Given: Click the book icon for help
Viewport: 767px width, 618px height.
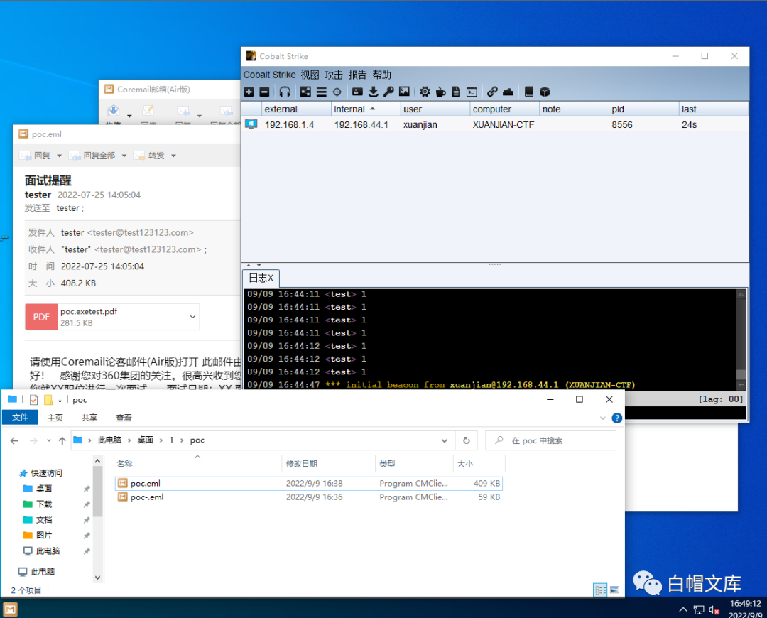Looking at the screenshot, I should pos(528,92).
